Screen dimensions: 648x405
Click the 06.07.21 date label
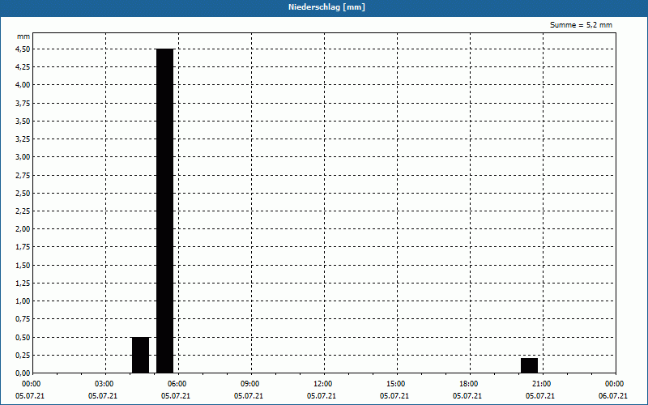coord(613,396)
